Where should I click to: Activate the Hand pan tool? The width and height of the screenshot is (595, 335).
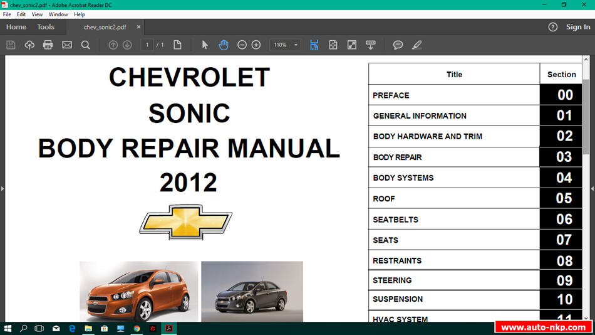pos(224,45)
